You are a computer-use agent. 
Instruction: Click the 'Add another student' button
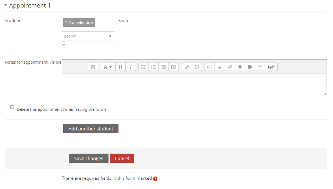click(91, 129)
